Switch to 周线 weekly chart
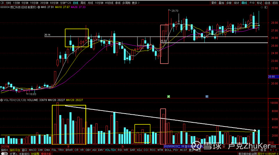Image resolution: width=279 pixels, height=155 pixels. [83, 3]
